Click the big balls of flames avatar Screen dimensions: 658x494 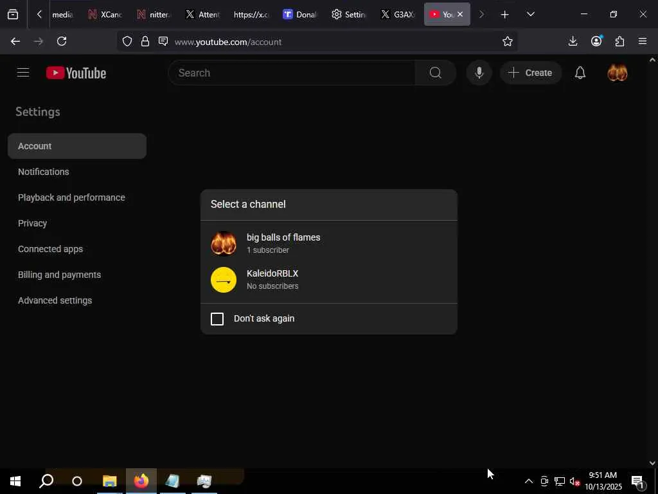pyautogui.click(x=224, y=243)
